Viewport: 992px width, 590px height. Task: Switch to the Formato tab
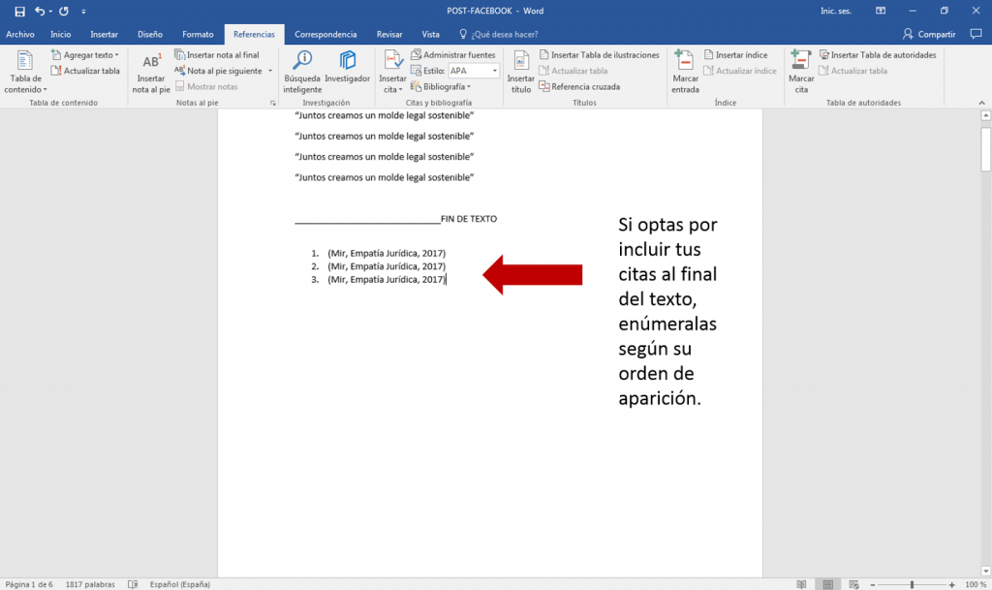click(198, 34)
